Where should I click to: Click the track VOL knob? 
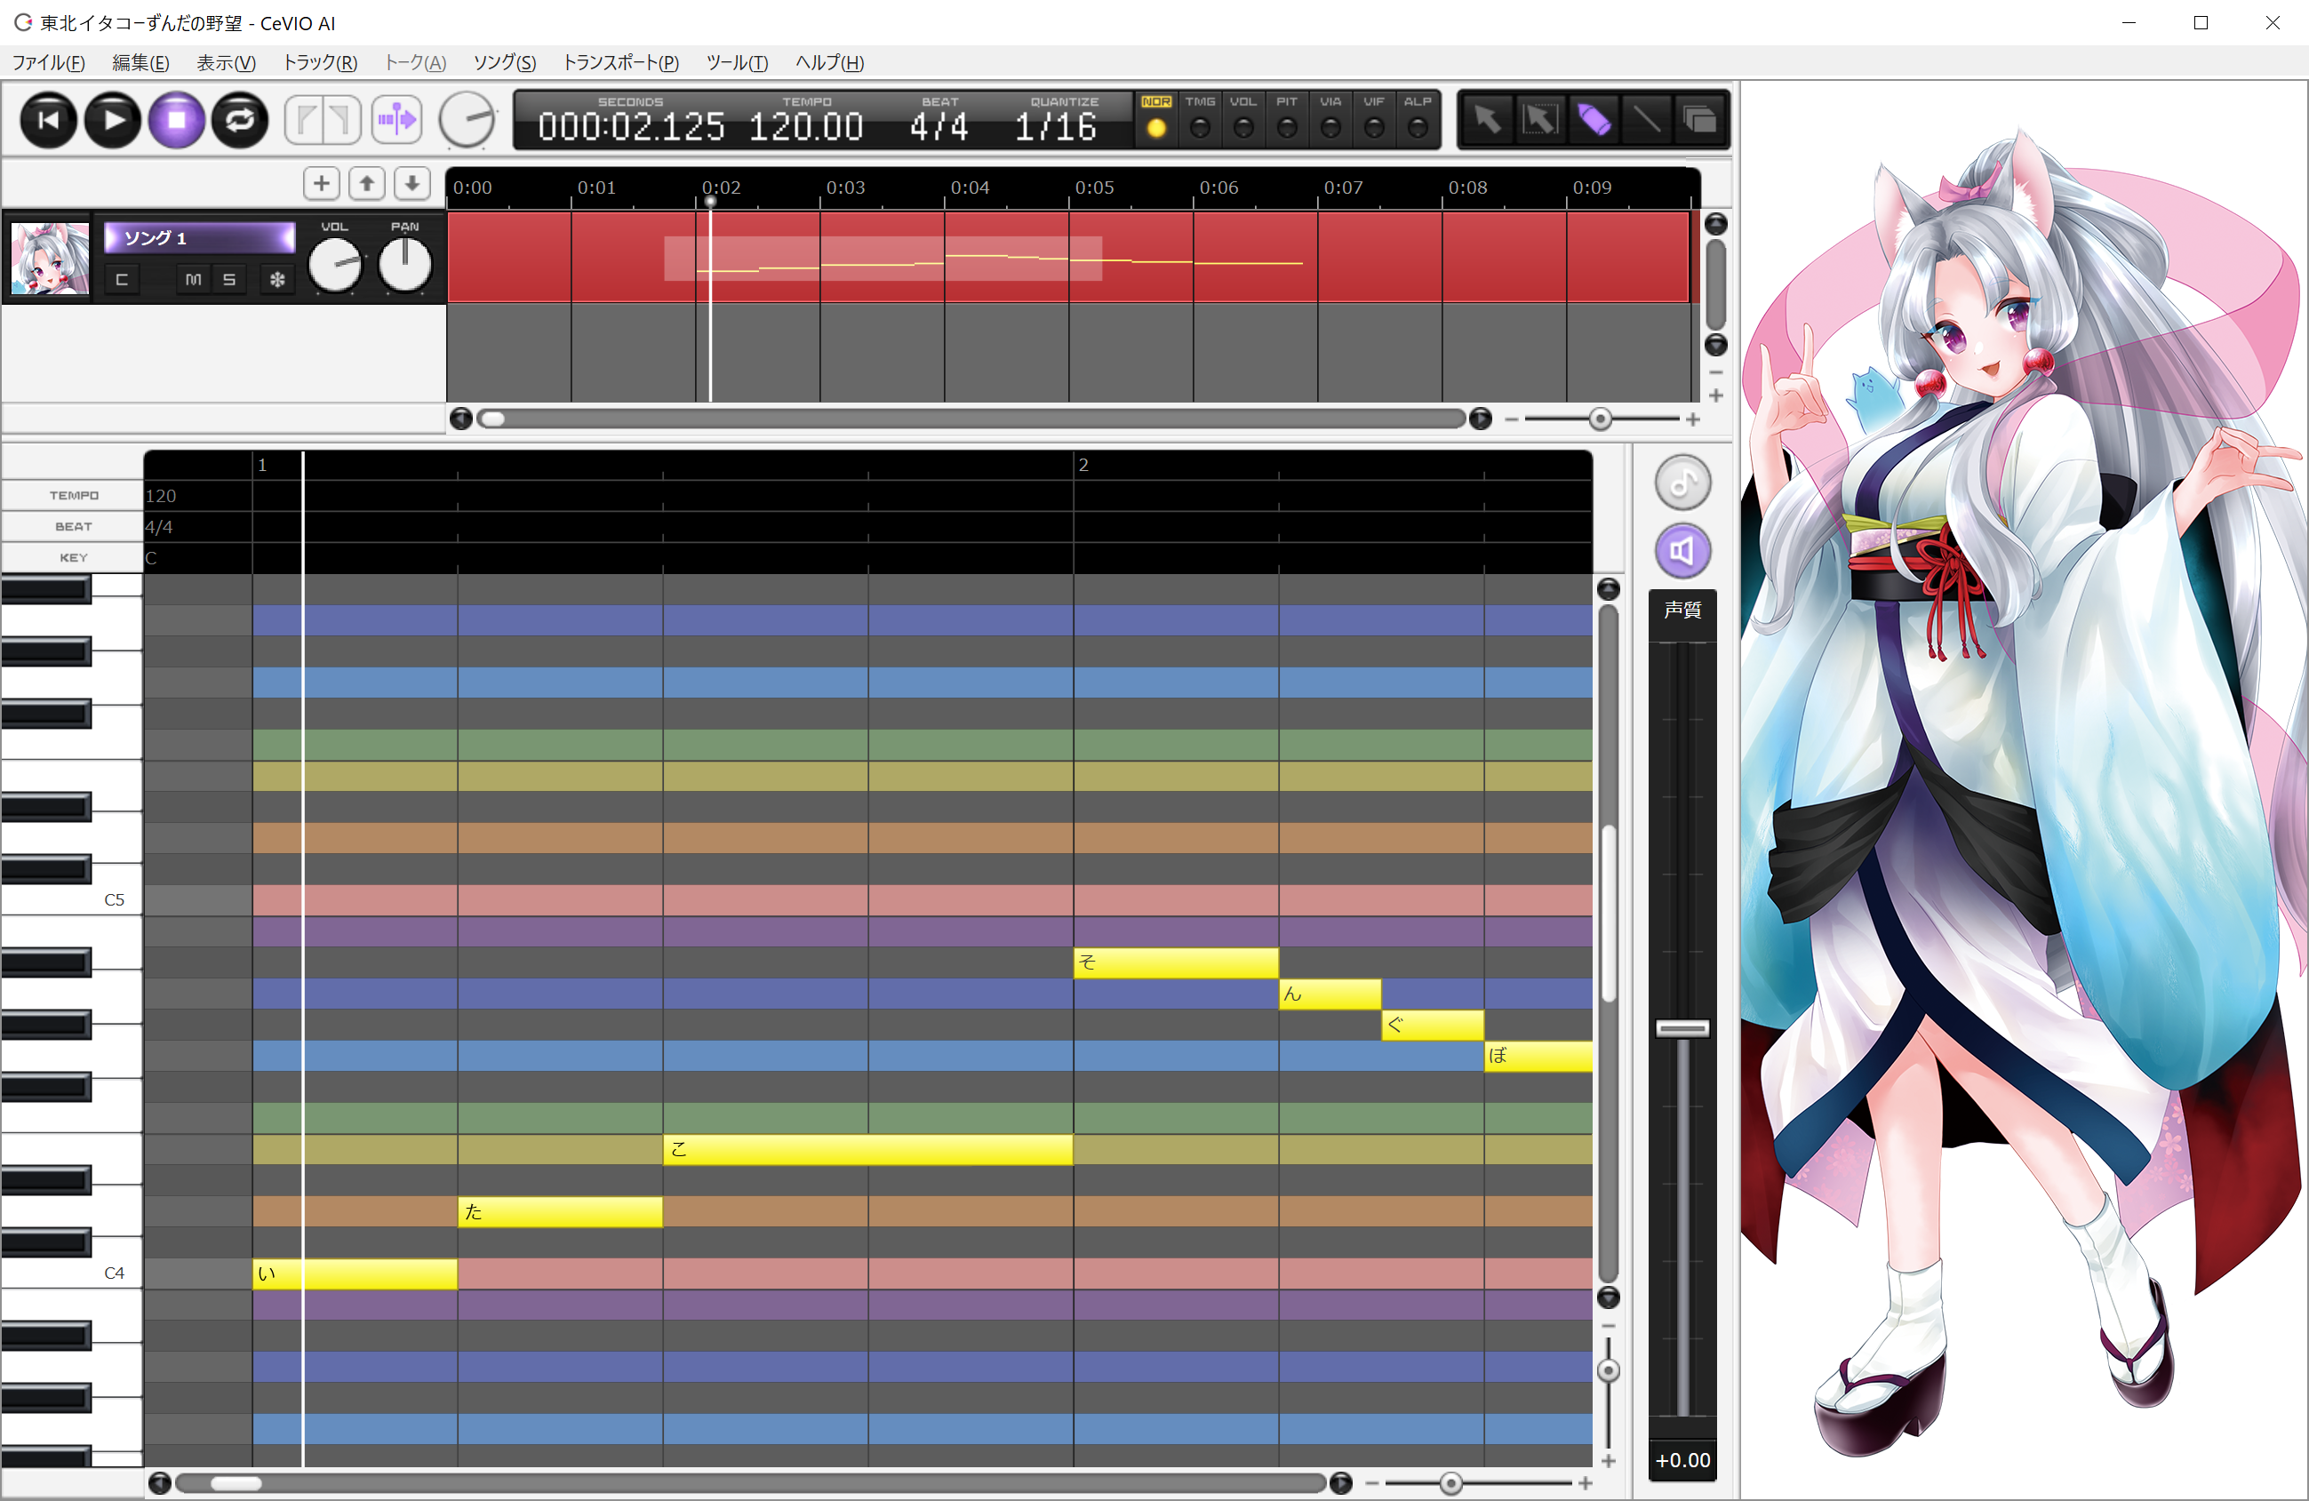tap(335, 264)
